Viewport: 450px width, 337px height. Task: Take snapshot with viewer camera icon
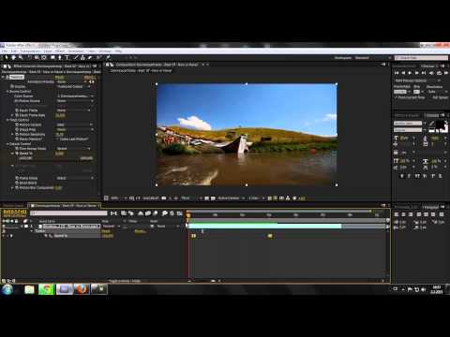tap(164, 198)
